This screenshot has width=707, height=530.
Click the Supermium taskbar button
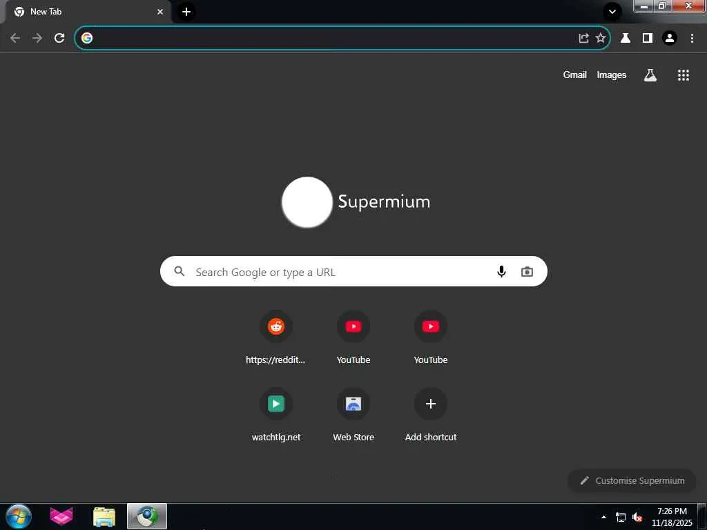click(147, 516)
